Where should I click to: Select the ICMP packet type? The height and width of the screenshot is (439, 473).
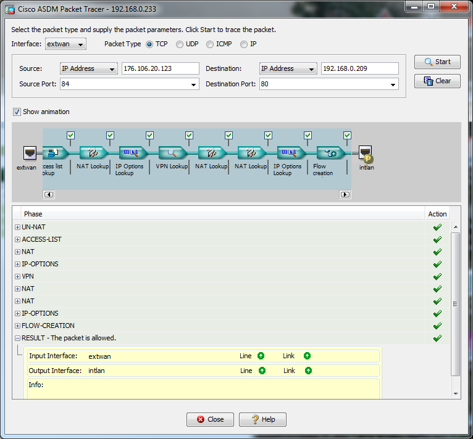210,44
